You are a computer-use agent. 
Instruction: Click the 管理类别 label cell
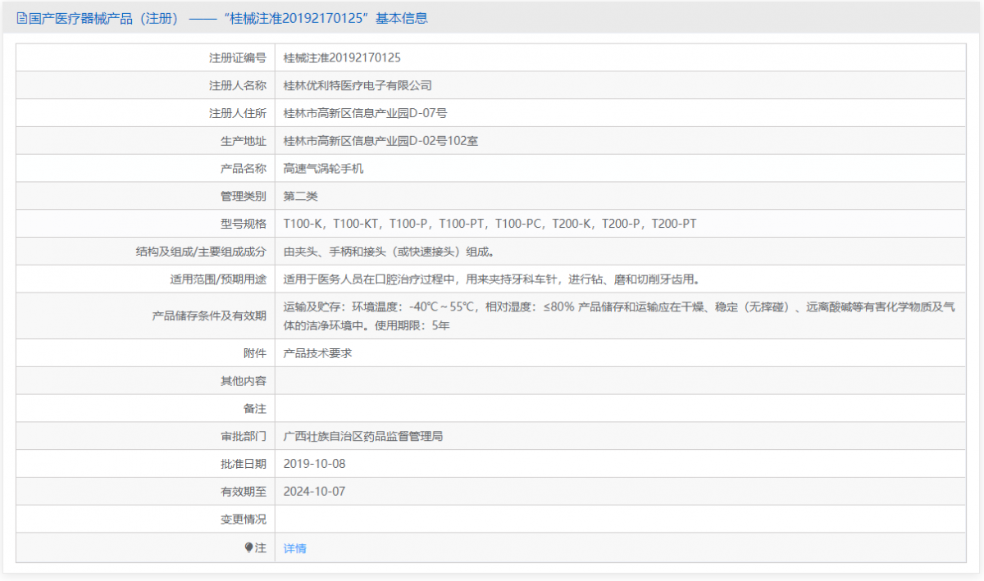click(146, 197)
